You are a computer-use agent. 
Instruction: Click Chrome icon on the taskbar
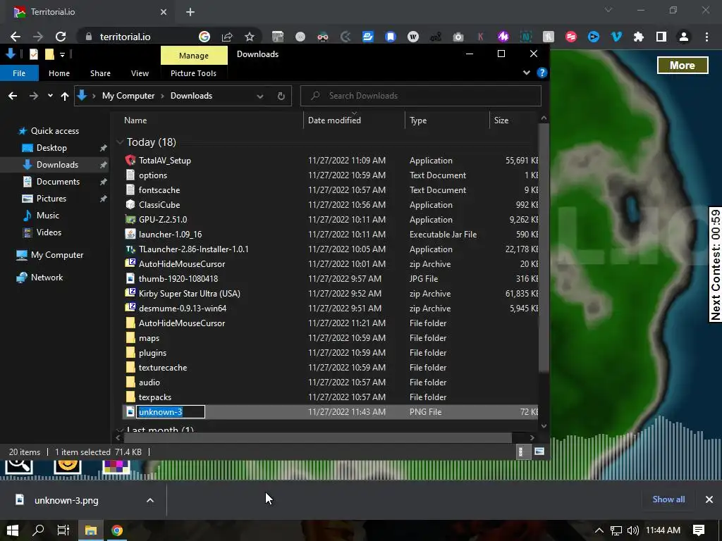(117, 530)
